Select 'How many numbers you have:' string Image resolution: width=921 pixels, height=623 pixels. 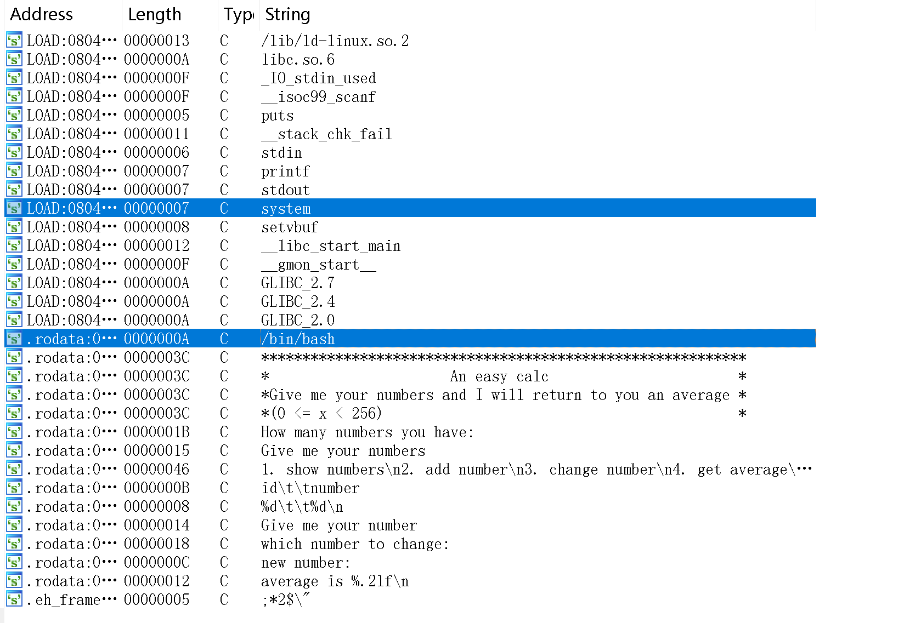[x=367, y=432]
